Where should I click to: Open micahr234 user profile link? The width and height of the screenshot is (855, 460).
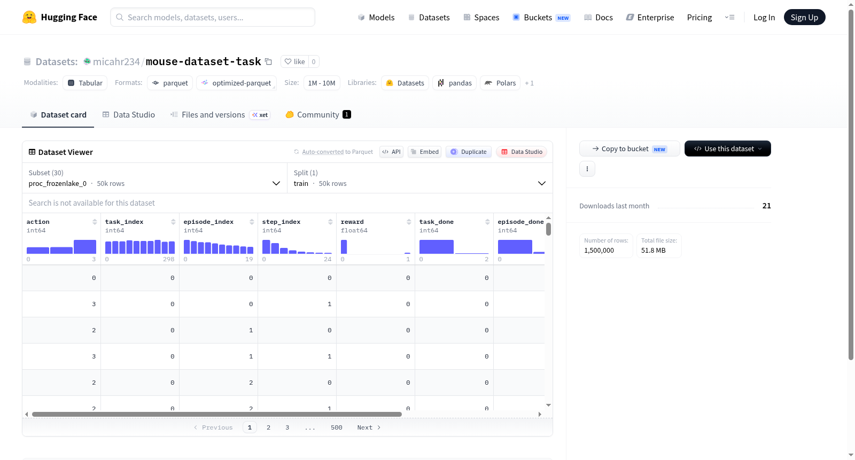[x=116, y=61]
